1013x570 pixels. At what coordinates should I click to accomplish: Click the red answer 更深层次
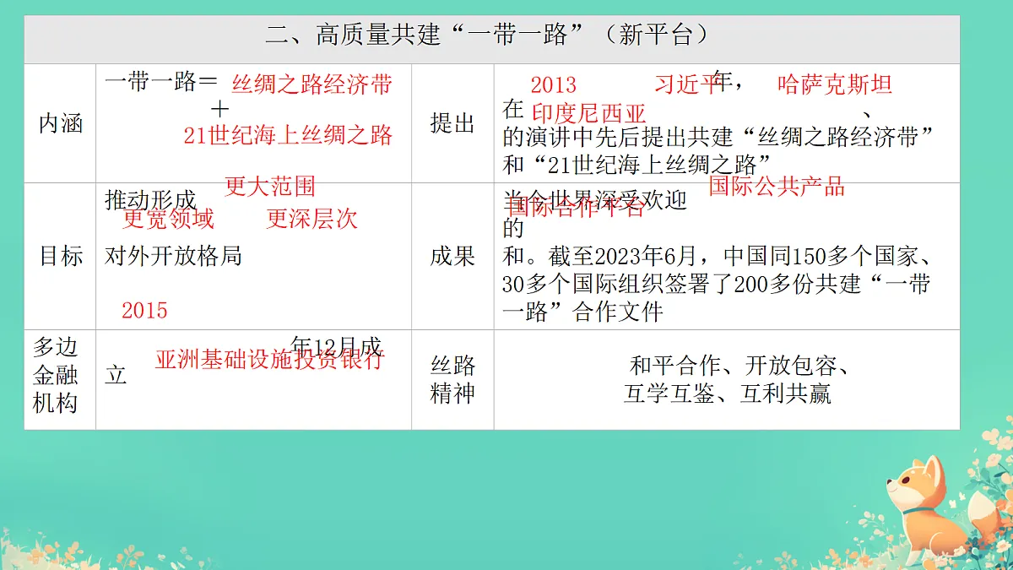click(x=312, y=220)
